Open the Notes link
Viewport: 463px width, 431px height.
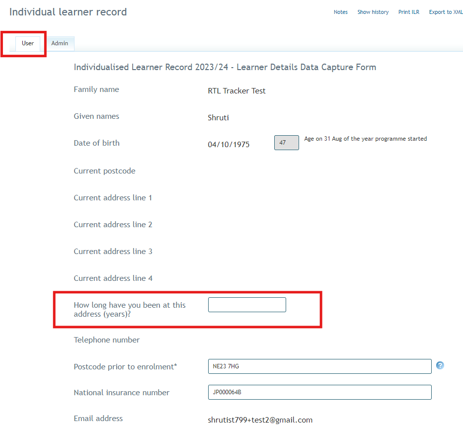(340, 12)
